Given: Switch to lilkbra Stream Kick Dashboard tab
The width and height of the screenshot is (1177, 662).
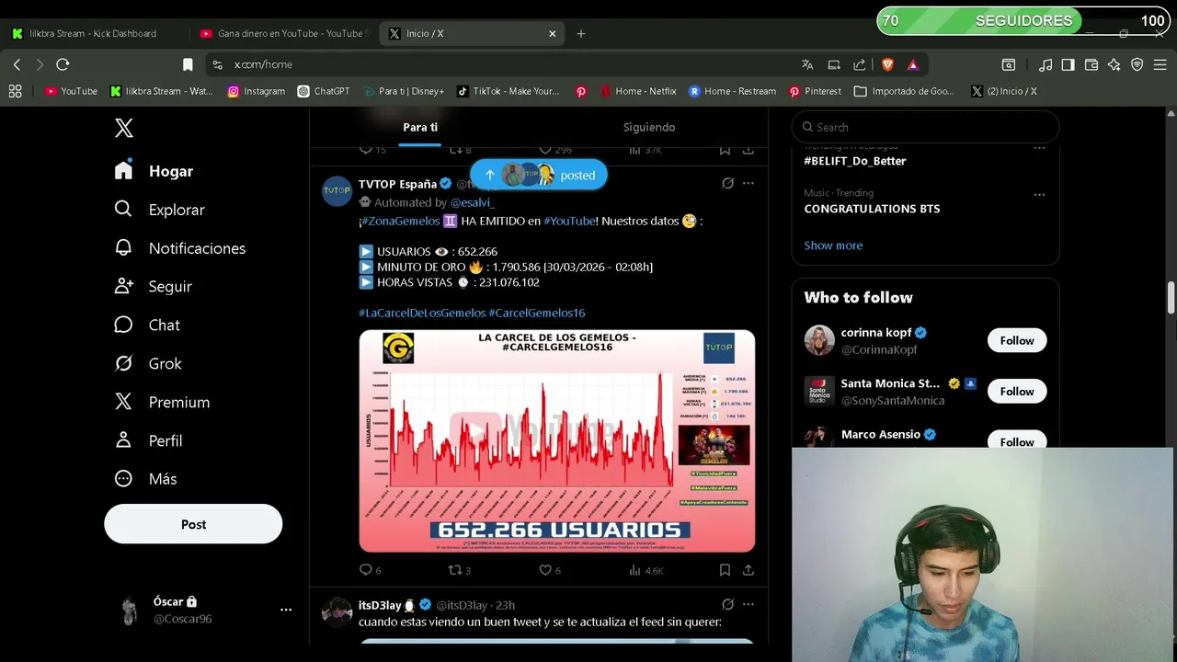Looking at the screenshot, I should click(92, 33).
